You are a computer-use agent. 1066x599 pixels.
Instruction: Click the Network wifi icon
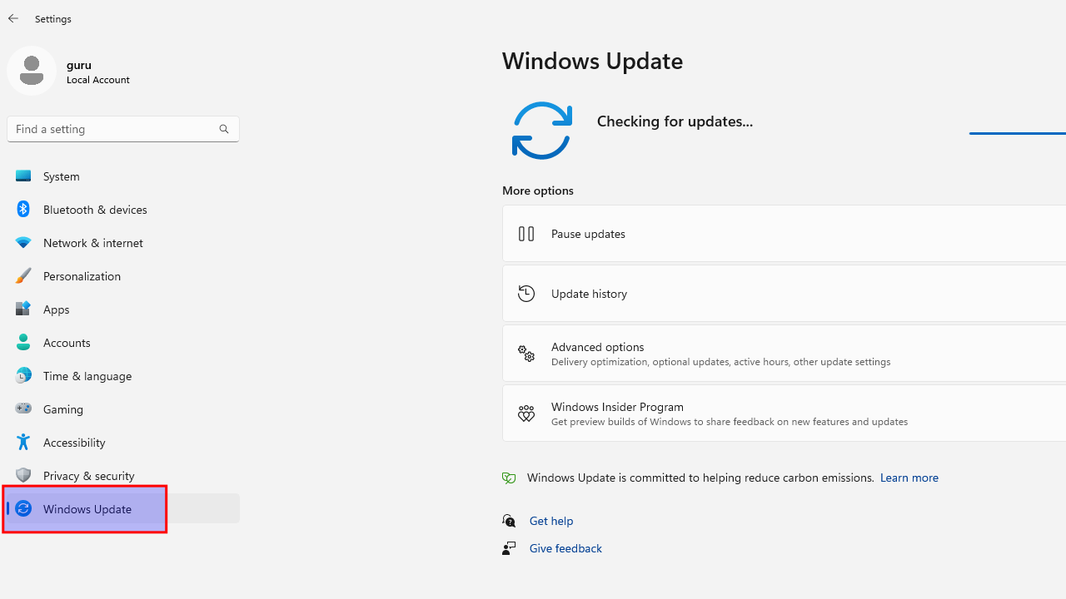pyautogui.click(x=23, y=243)
